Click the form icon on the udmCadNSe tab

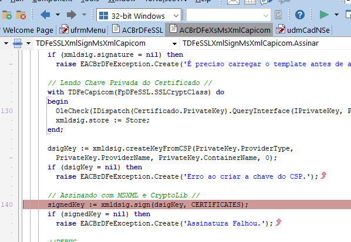[x=281, y=29]
